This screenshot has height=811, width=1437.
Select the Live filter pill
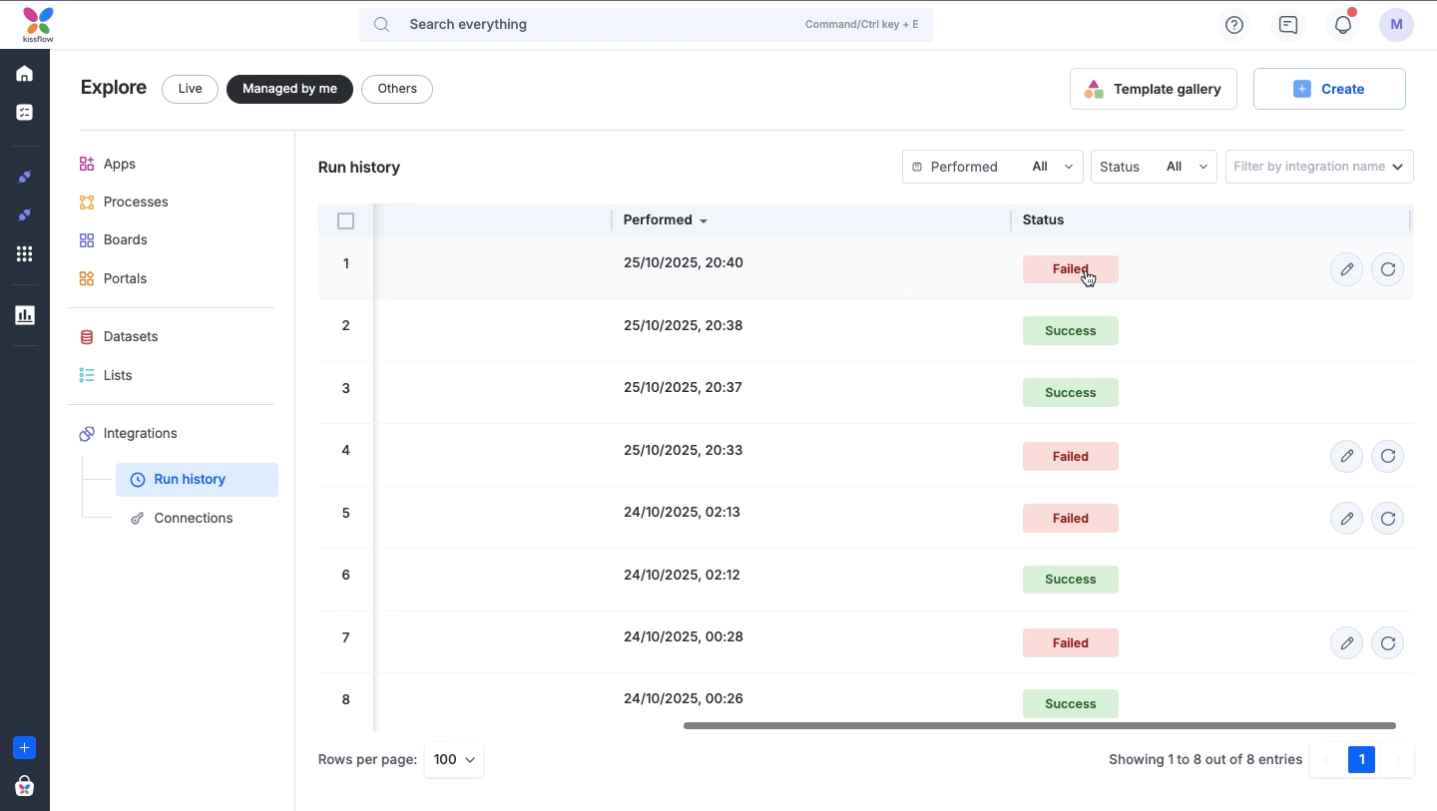tap(190, 89)
